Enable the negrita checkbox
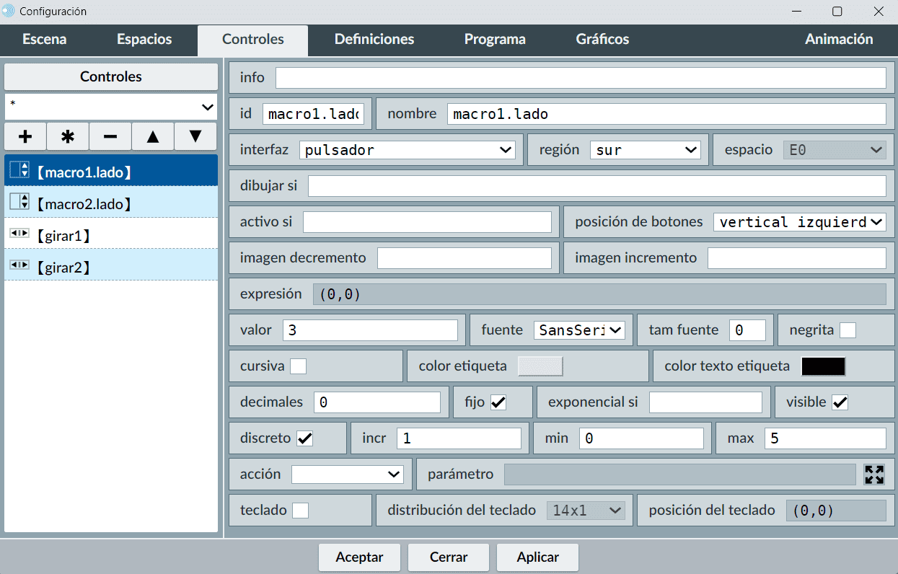 pos(848,330)
